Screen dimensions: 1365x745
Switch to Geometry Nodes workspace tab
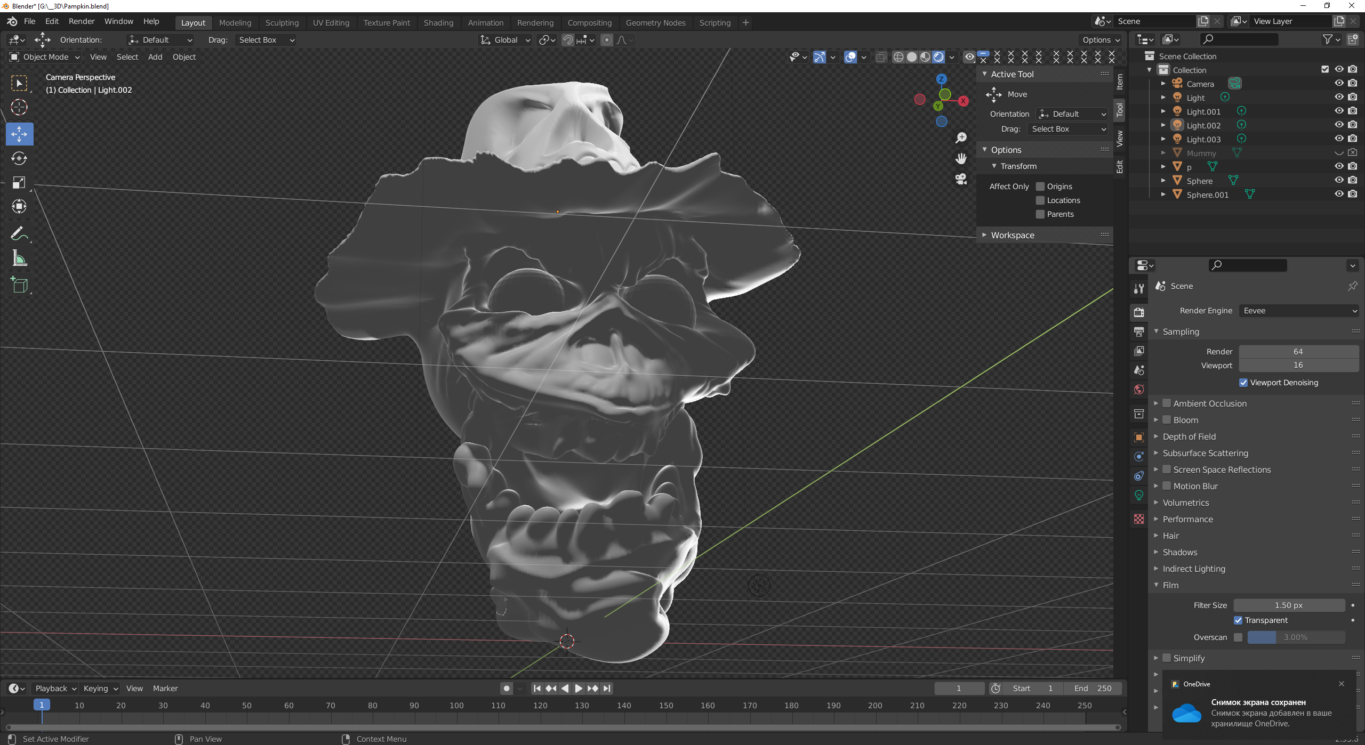(x=655, y=23)
